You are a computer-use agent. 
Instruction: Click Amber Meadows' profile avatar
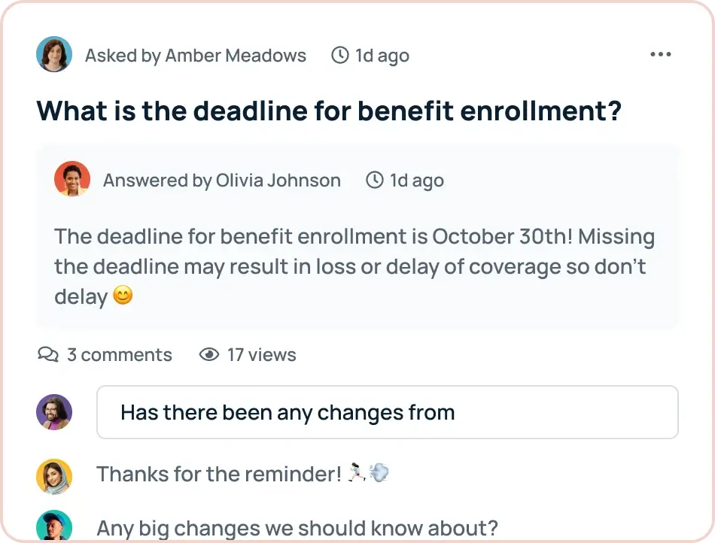coord(54,55)
